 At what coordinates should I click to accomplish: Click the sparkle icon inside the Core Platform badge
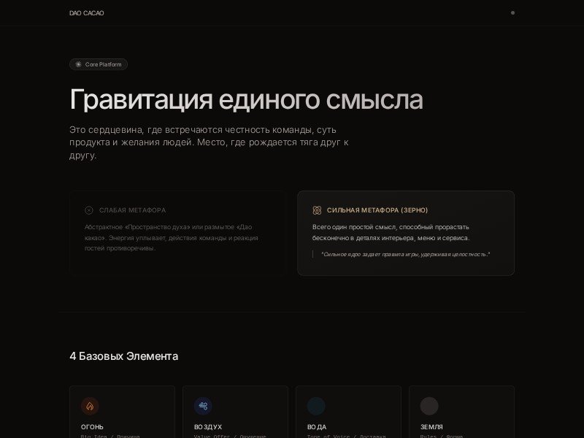(x=77, y=64)
